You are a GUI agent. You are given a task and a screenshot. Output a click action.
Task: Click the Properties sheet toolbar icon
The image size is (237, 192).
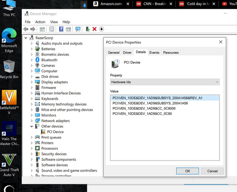(52, 29)
